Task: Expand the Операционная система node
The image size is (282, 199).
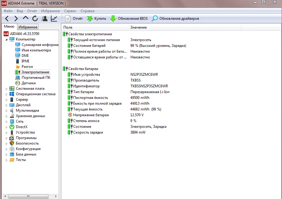Action: point(6,94)
